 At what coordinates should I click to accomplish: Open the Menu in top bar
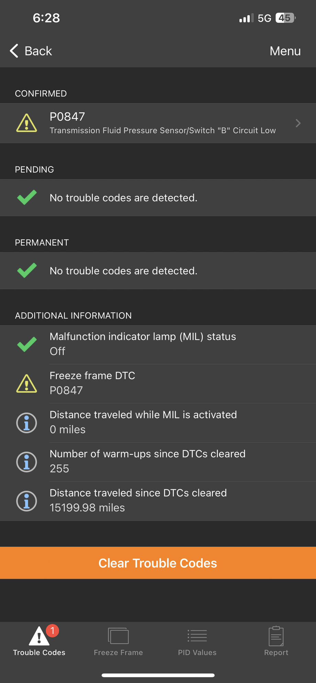point(285,51)
